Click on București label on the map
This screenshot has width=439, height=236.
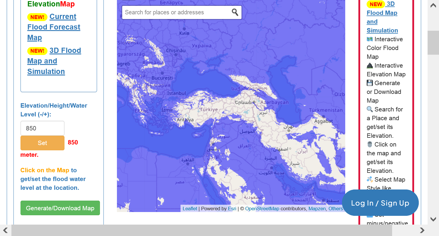click(x=162, y=78)
